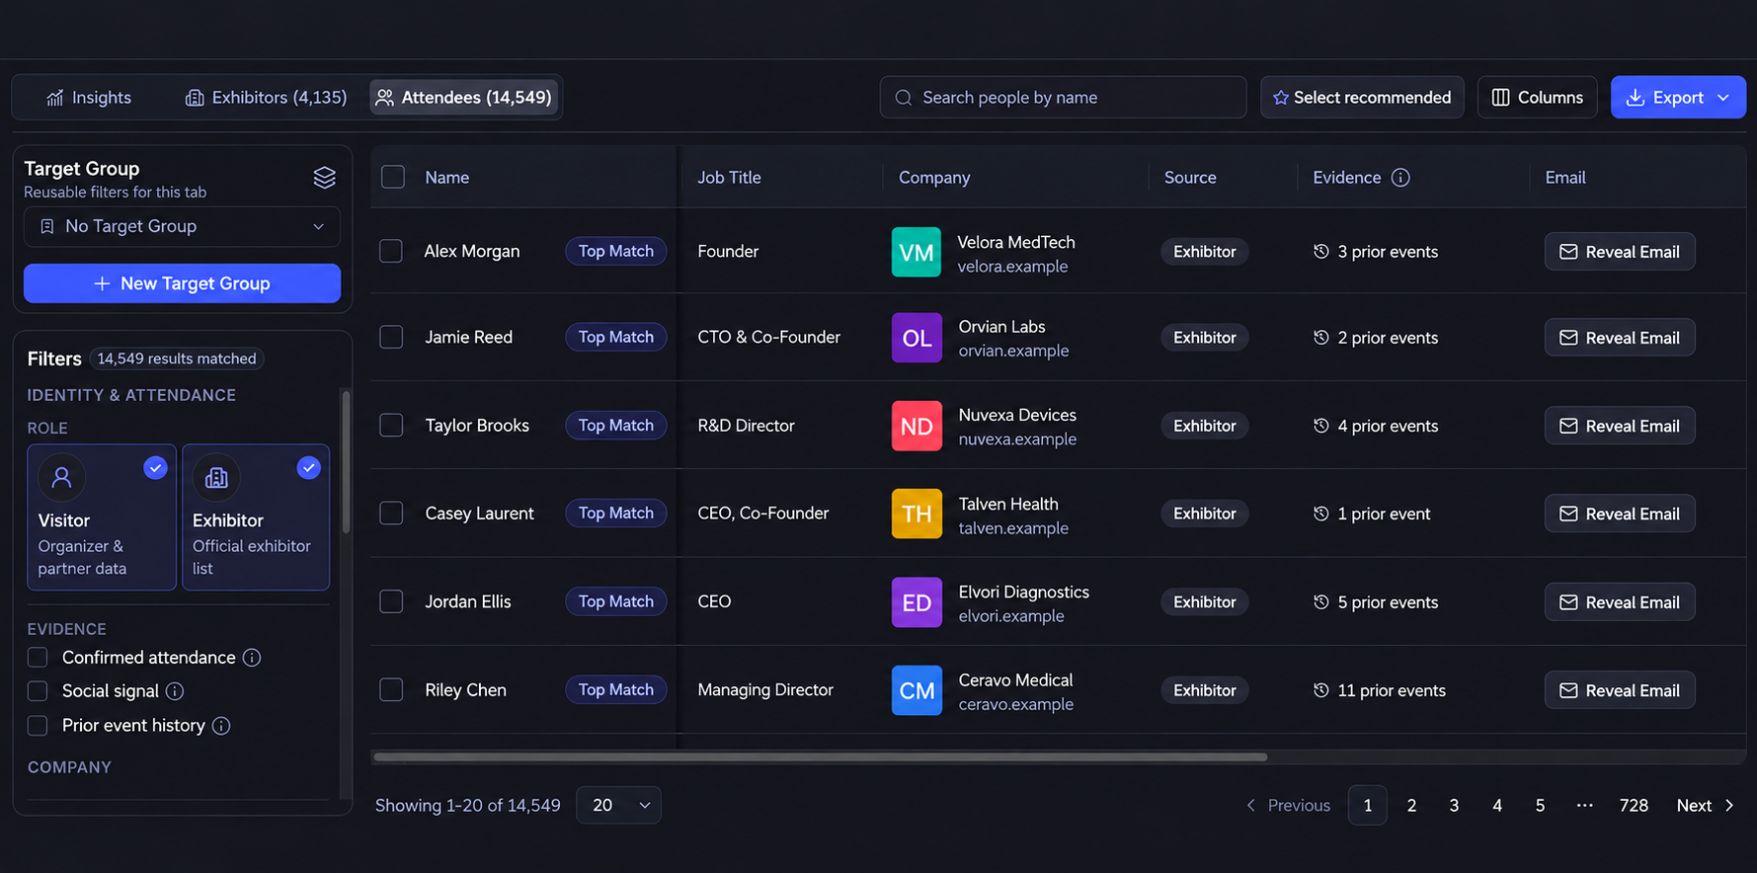This screenshot has height=873, width=1757.
Task: Open the Columns chooser
Action: 1537,97
